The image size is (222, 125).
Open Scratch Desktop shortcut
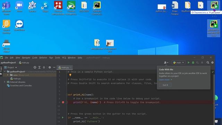click(6, 27)
